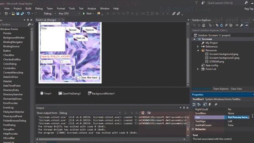Open the Format menu

61,8
